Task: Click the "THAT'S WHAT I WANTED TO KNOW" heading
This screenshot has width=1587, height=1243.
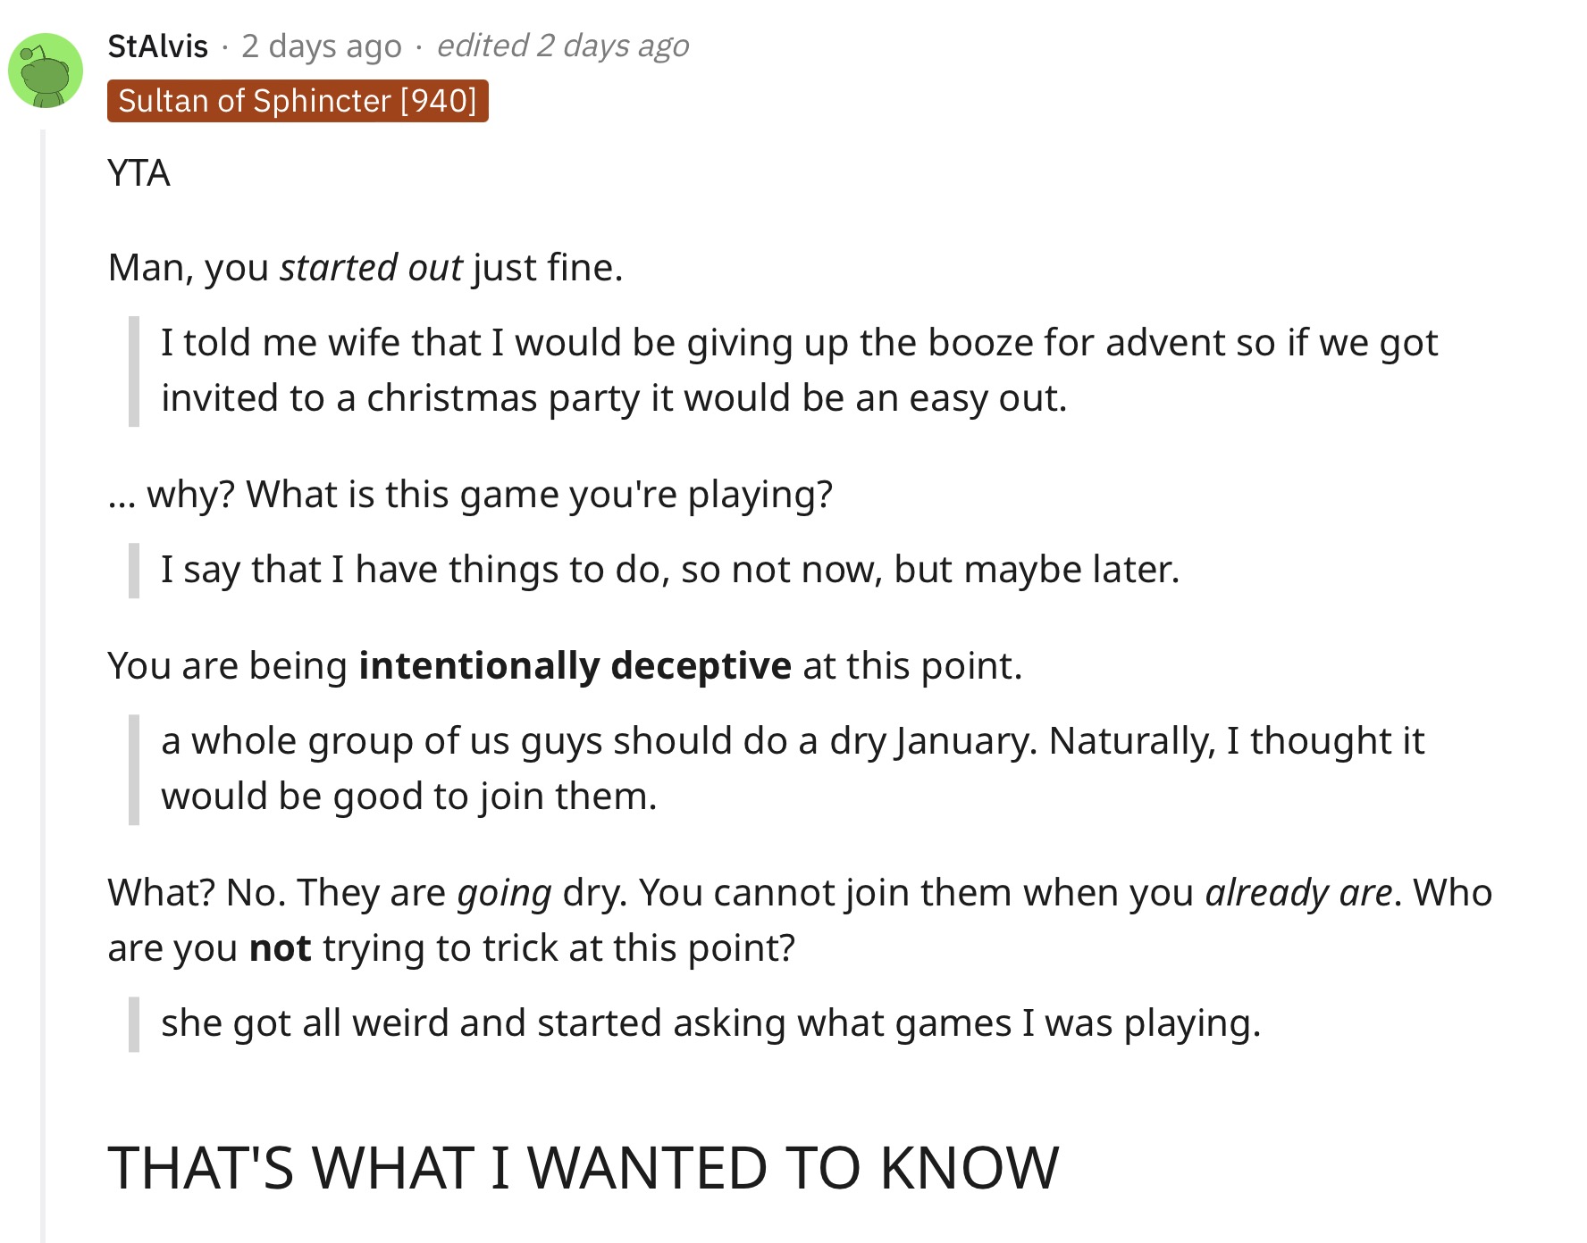Action: (x=583, y=1167)
